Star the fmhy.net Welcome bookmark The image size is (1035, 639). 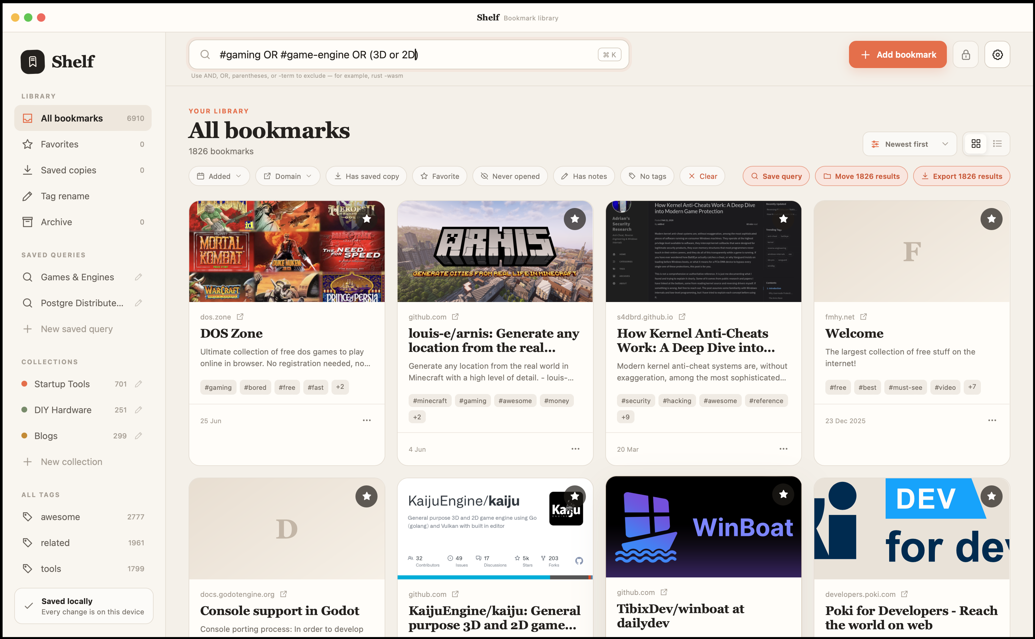coord(992,219)
